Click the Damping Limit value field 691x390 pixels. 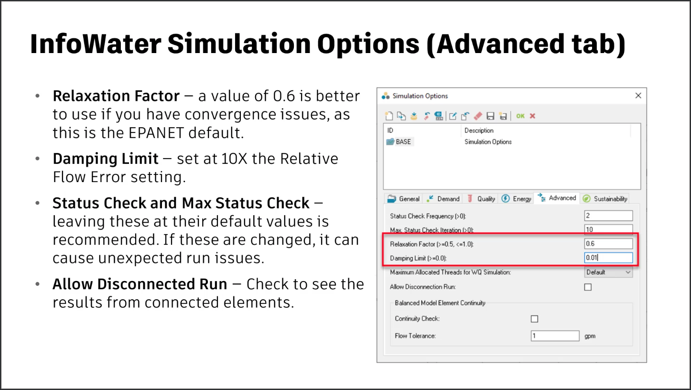(x=609, y=258)
